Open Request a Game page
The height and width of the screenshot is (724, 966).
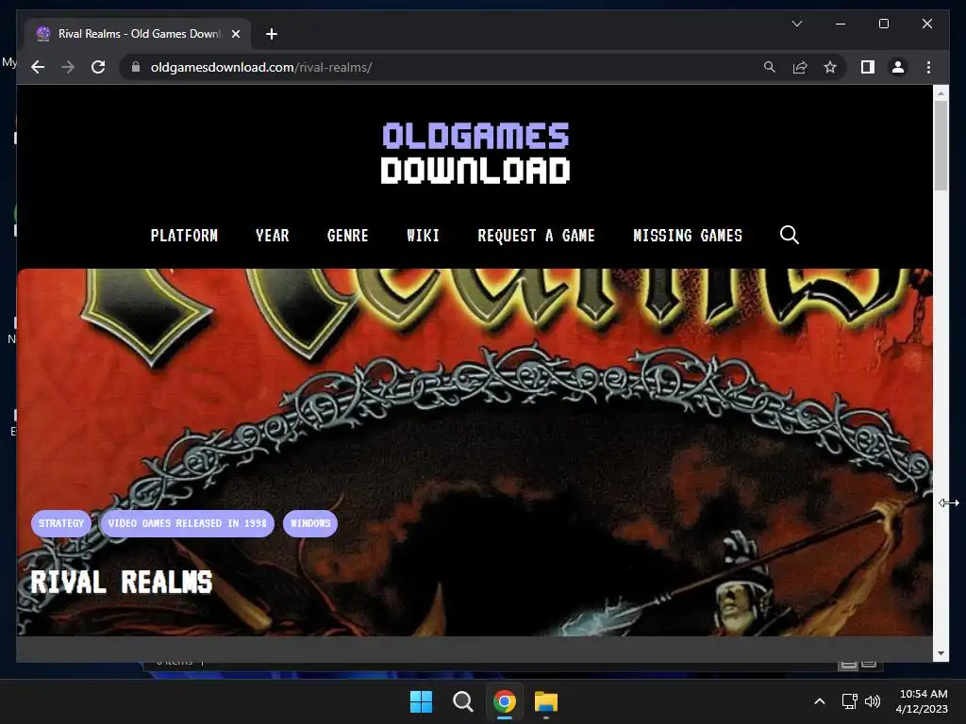point(536,235)
